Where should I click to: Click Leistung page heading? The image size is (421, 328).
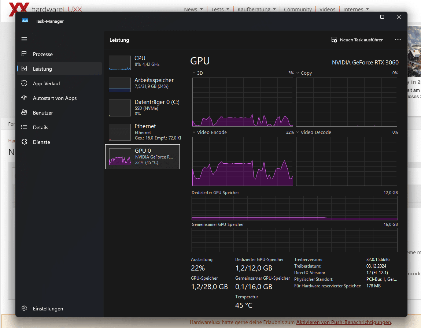pyautogui.click(x=119, y=40)
